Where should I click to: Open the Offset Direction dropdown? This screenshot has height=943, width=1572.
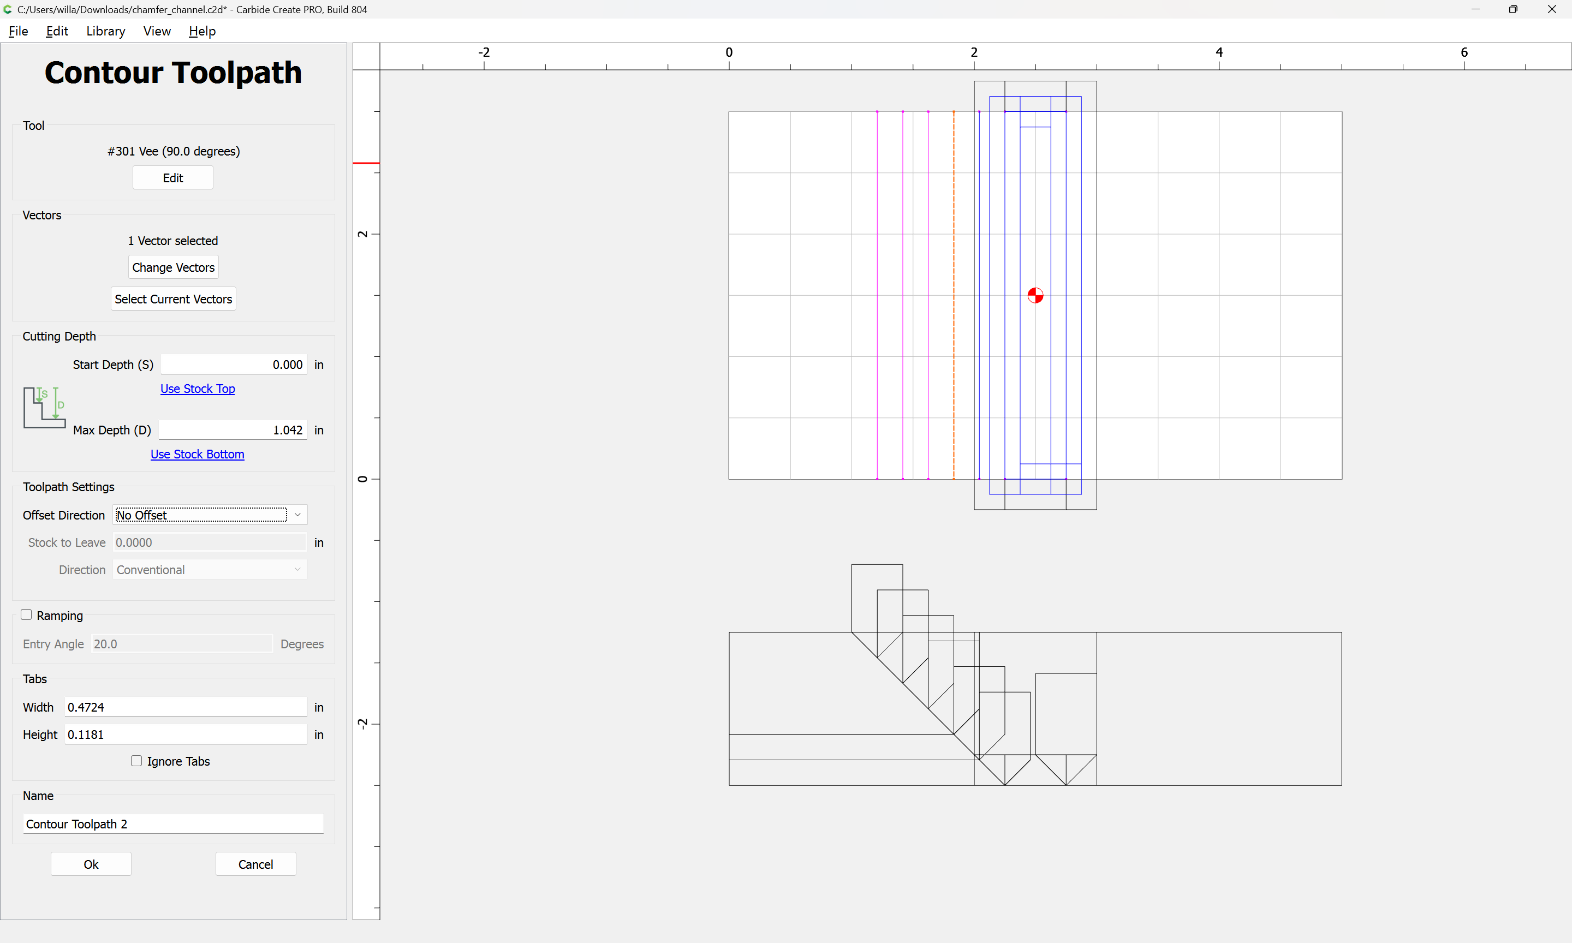tap(210, 515)
